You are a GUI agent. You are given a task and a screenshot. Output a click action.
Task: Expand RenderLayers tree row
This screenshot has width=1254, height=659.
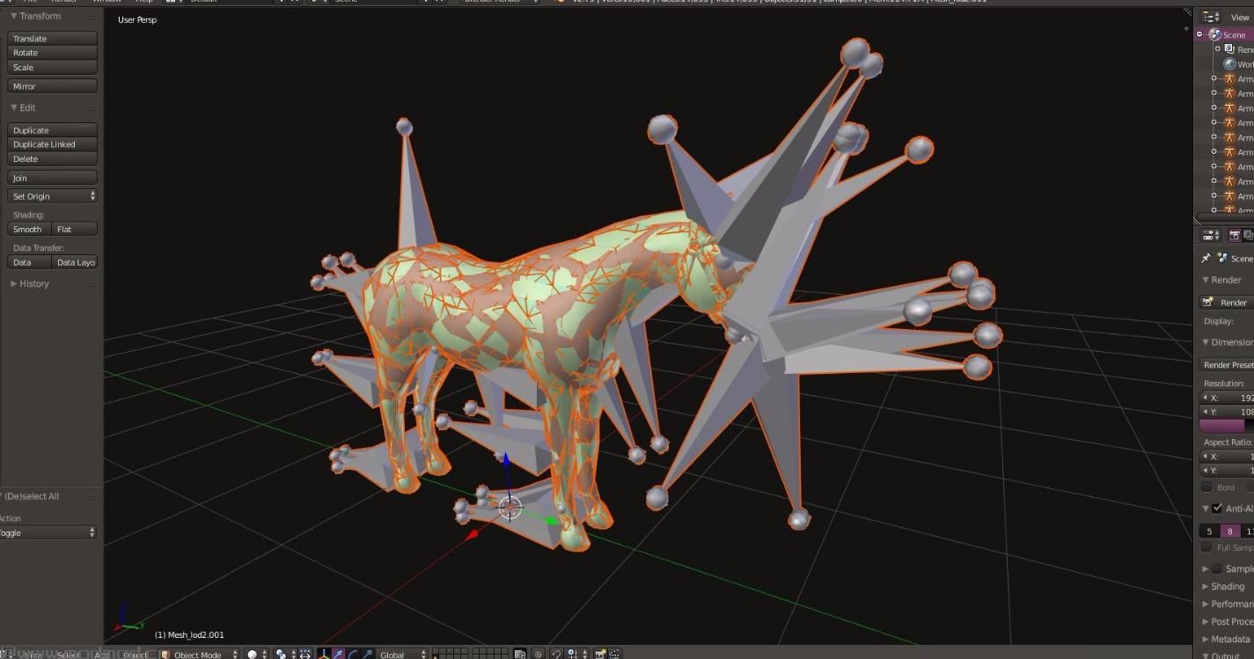pyautogui.click(x=1218, y=49)
